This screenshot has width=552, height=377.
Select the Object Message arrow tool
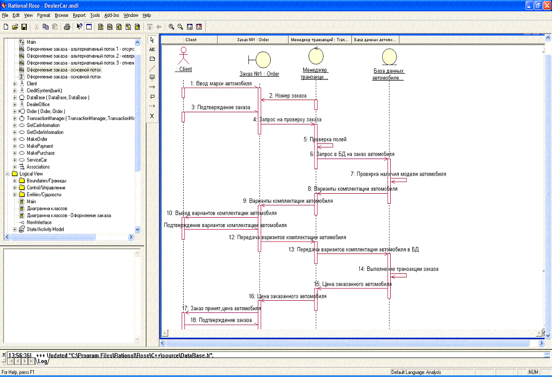(152, 87)
